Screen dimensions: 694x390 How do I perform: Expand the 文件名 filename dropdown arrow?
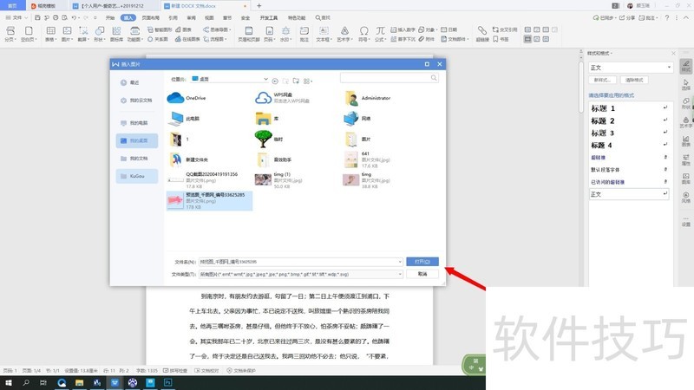point(400,262)
